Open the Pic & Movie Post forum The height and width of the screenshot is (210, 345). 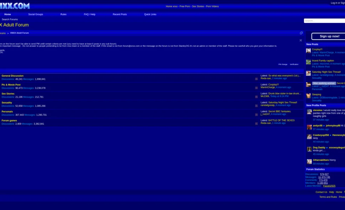coord(11,85)
